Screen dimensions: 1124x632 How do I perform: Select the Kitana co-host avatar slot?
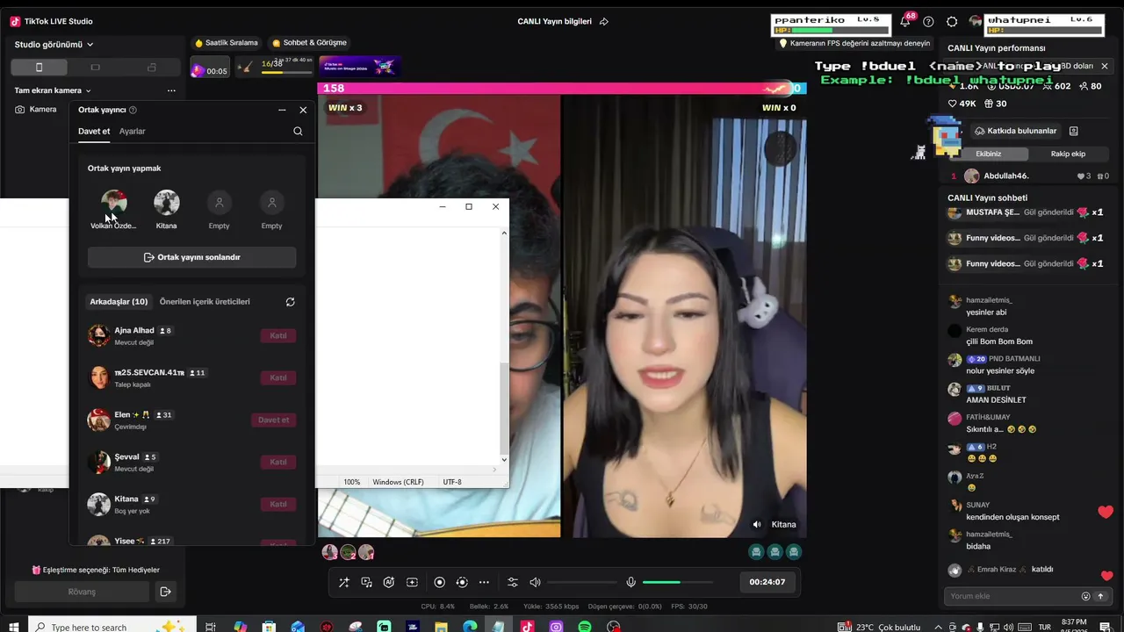click(166, 203)
